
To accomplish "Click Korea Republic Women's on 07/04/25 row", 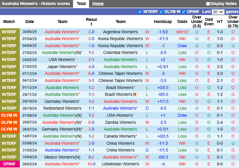I will 120,39.
